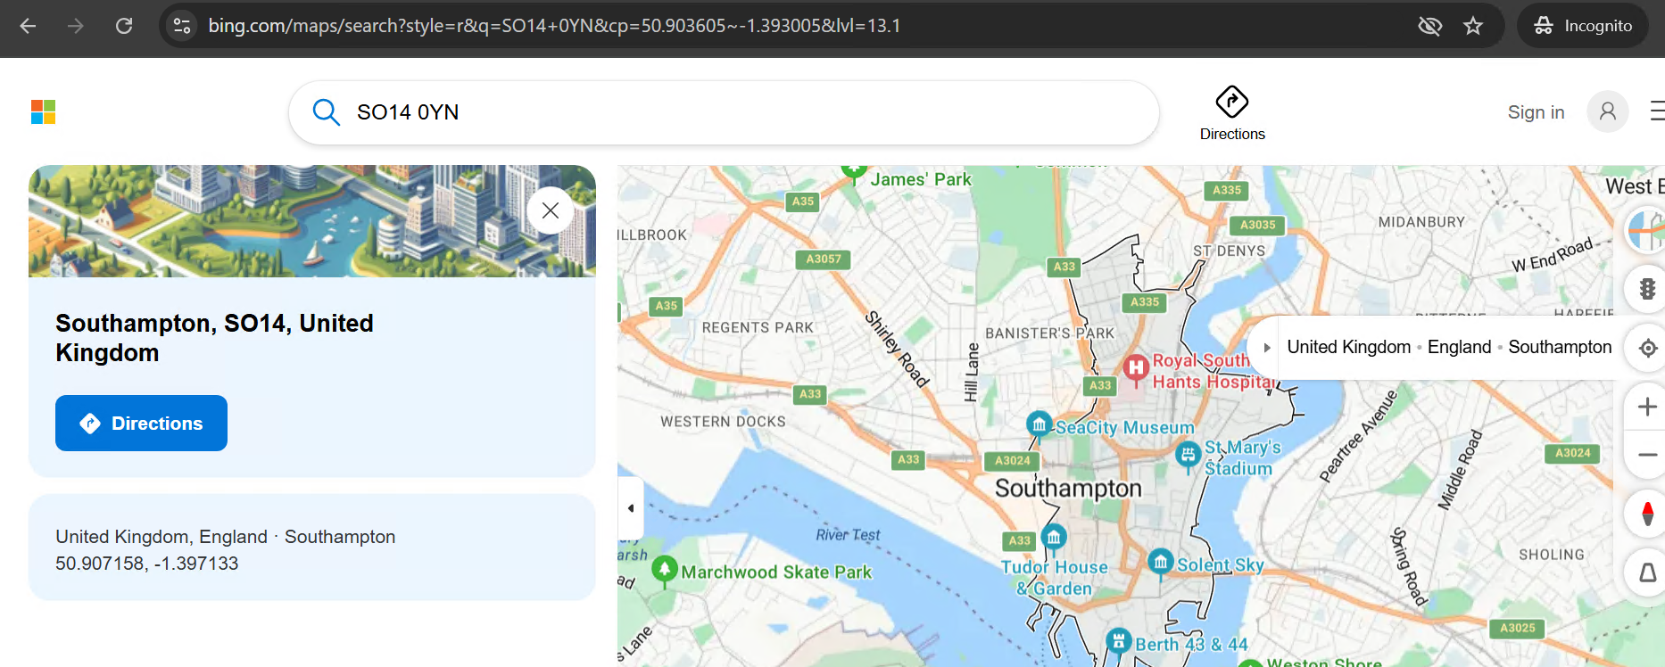Click the A3057 road shield

(x=824, y=259)
